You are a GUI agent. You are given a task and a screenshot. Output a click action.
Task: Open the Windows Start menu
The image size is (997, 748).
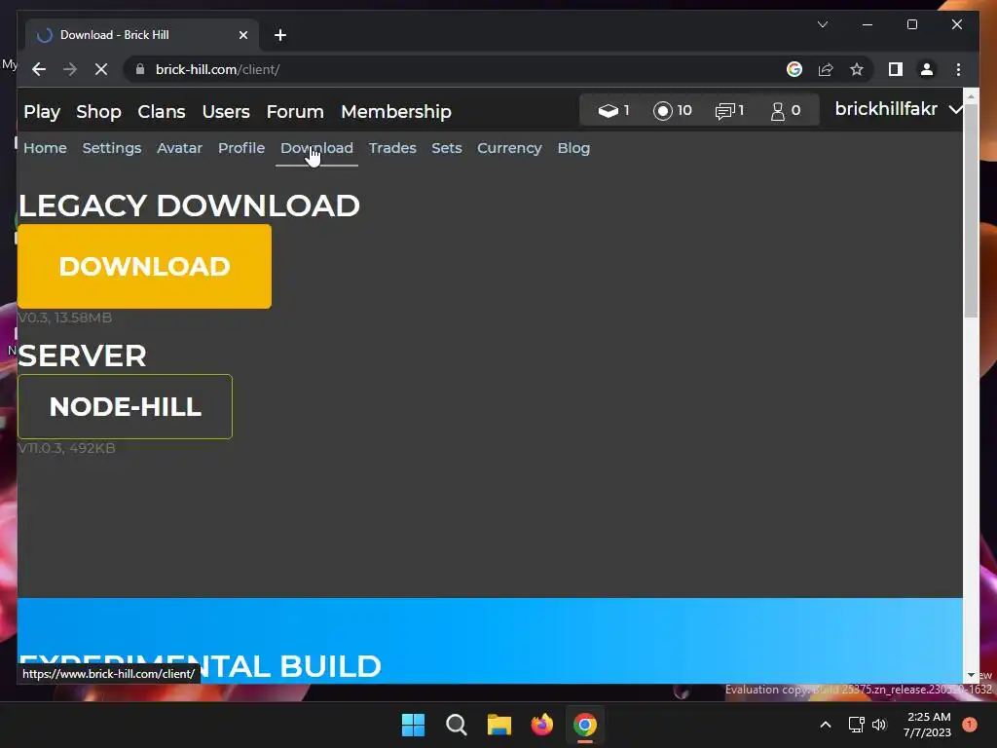click(x=413, y=725)
